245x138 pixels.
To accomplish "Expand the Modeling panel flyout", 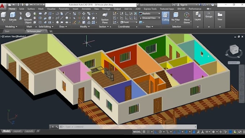I will (x=11, y=27).
